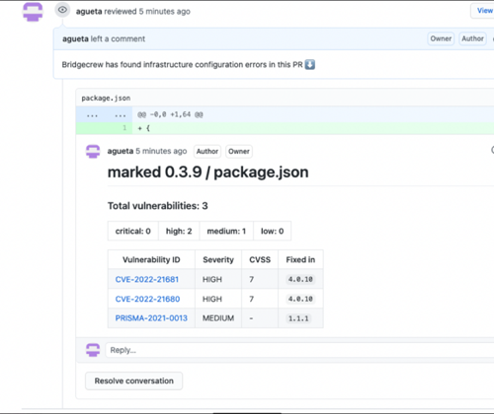
Task: Expand the diff hunk via the right ellipsis
Action: point(121,115)
